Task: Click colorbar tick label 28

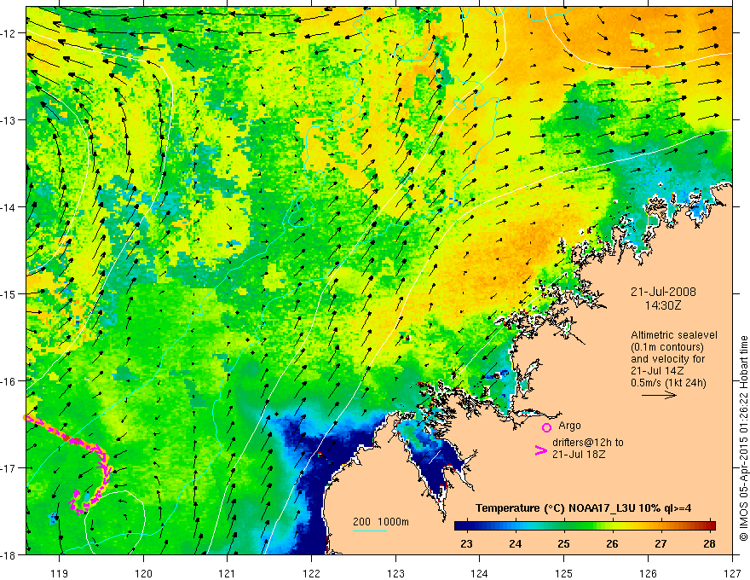Action: pos(710,543)
